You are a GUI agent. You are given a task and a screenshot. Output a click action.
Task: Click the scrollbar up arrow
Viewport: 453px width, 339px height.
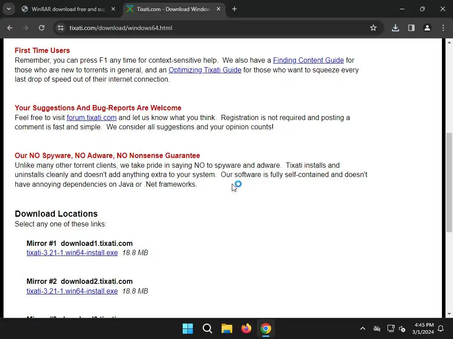click(x=449, y=42)
